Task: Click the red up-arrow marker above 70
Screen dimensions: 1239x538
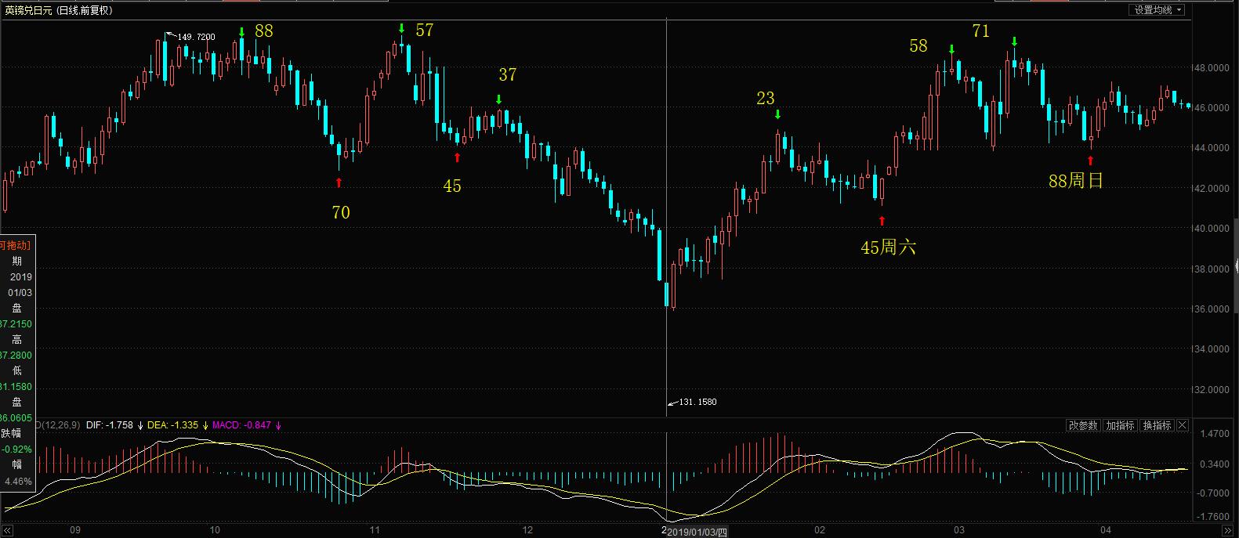Action: 339,182
